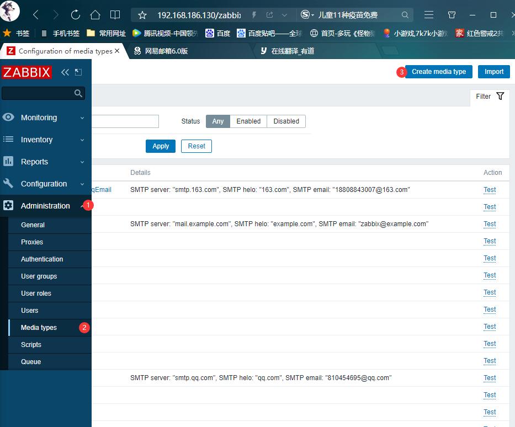Image resolution: width=515 pixels, height=427 pixels.
Task: Select Enabled status filter
Action: click(x=248, y=121)
